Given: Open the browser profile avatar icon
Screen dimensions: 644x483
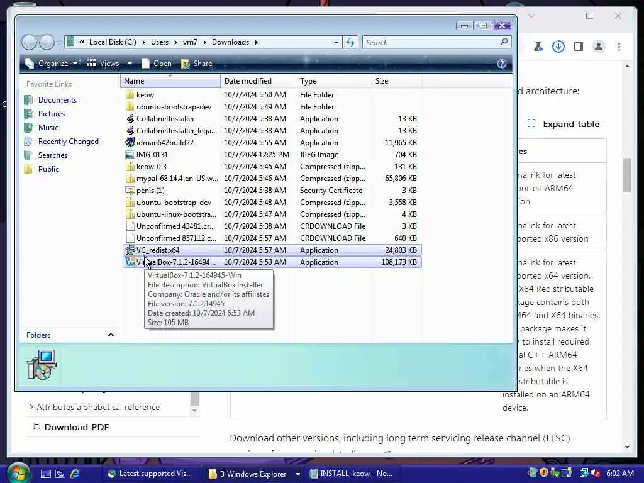Looking at the screenshot, I should [x=599, y=47].
